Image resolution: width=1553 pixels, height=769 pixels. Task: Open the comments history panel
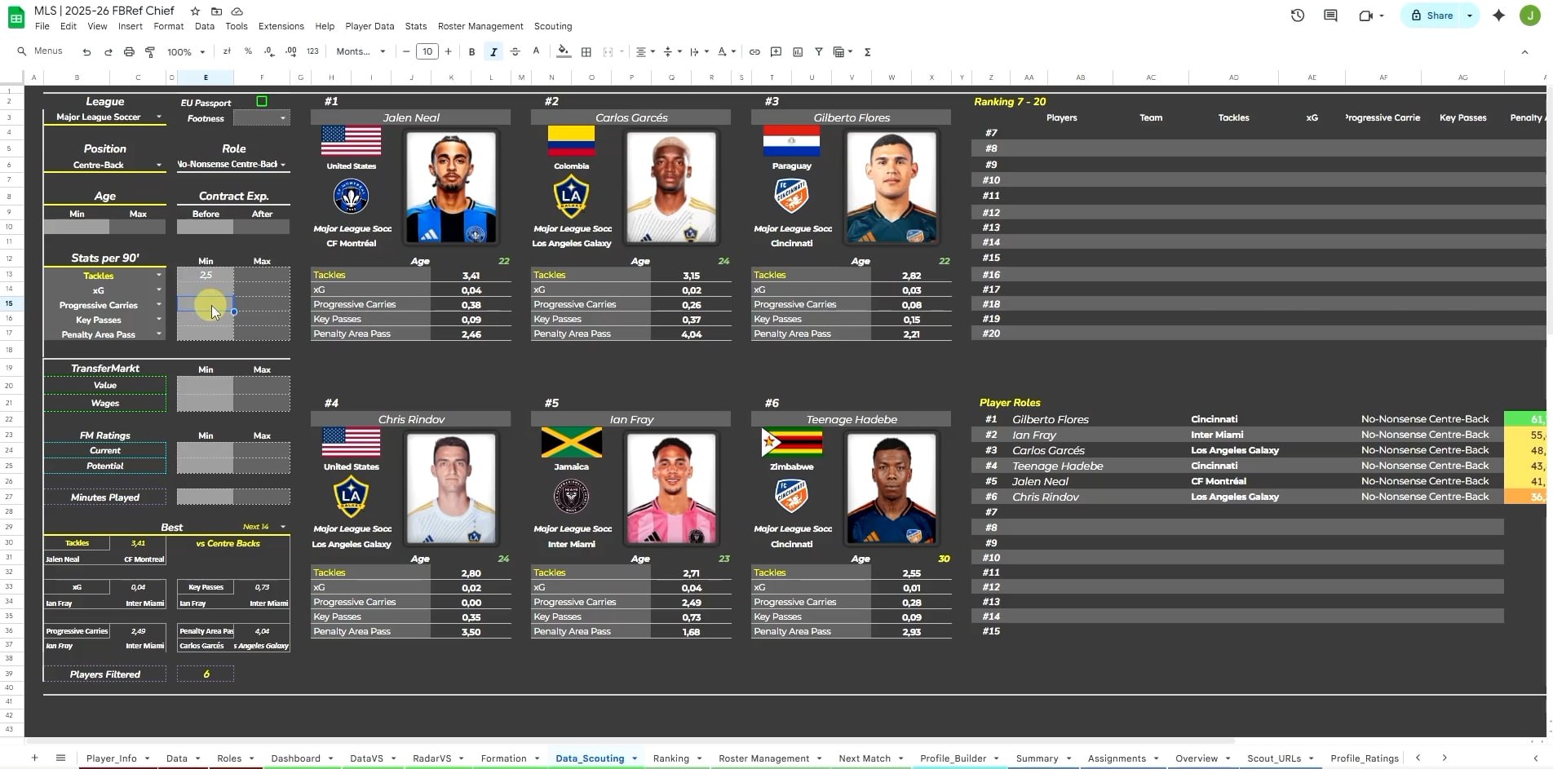[1330, 15]
